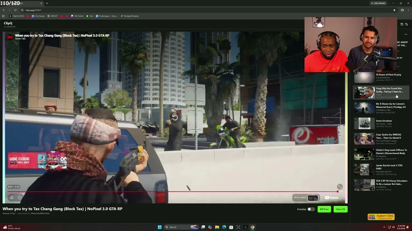Viewport: 412px width, 231px height.
Task: Open File Explorer from the taskbar
Action: (217, 227)
